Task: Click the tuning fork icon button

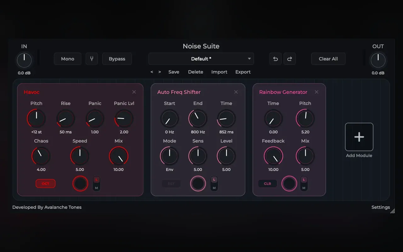Action: point(92,59)
